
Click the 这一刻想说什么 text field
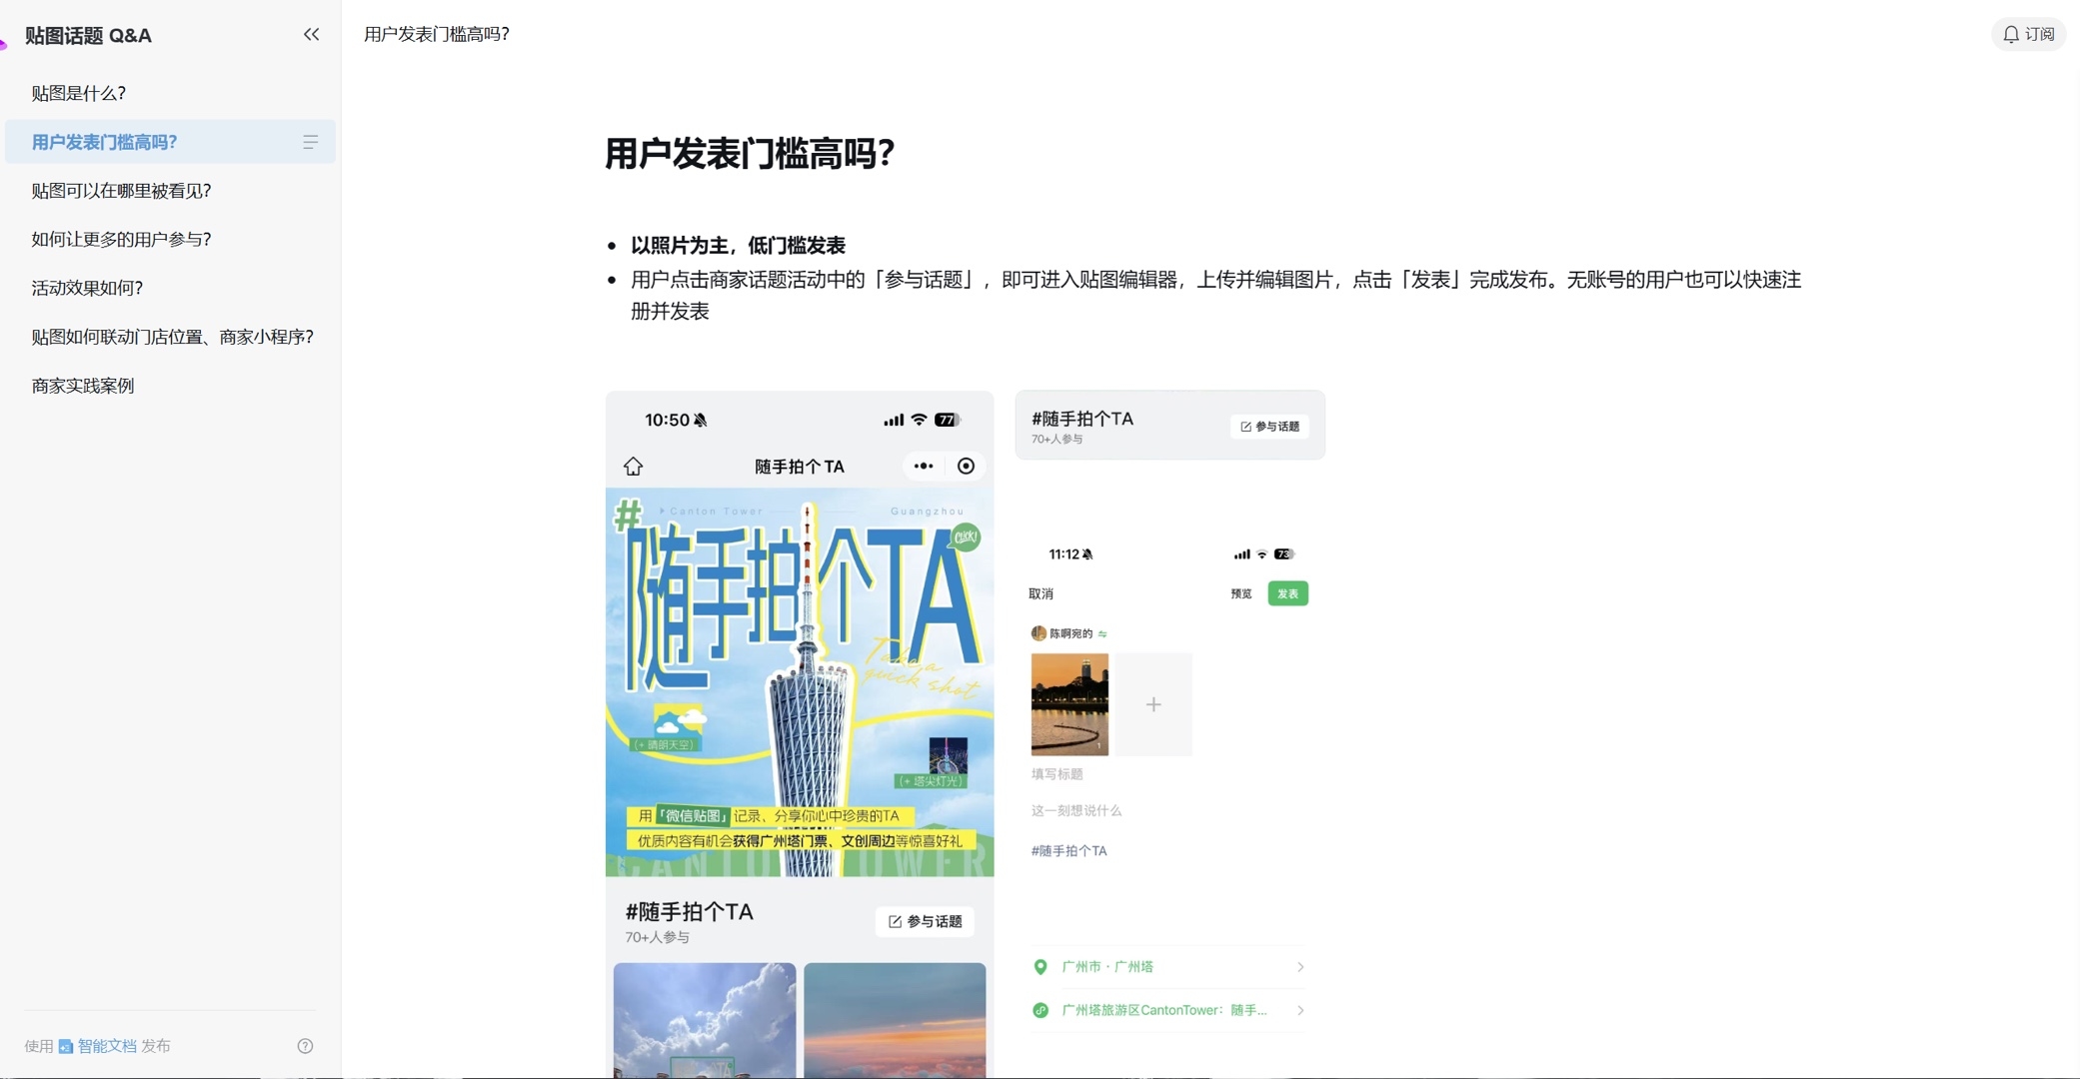pos(1076,810)
